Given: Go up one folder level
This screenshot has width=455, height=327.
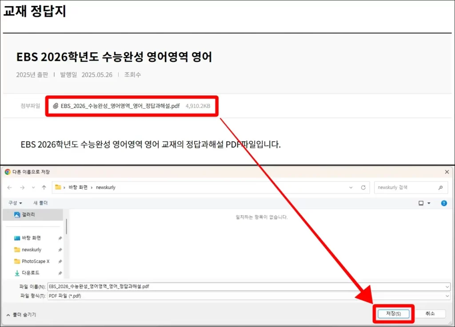Looking at the screenshot, I should (44, 188).
